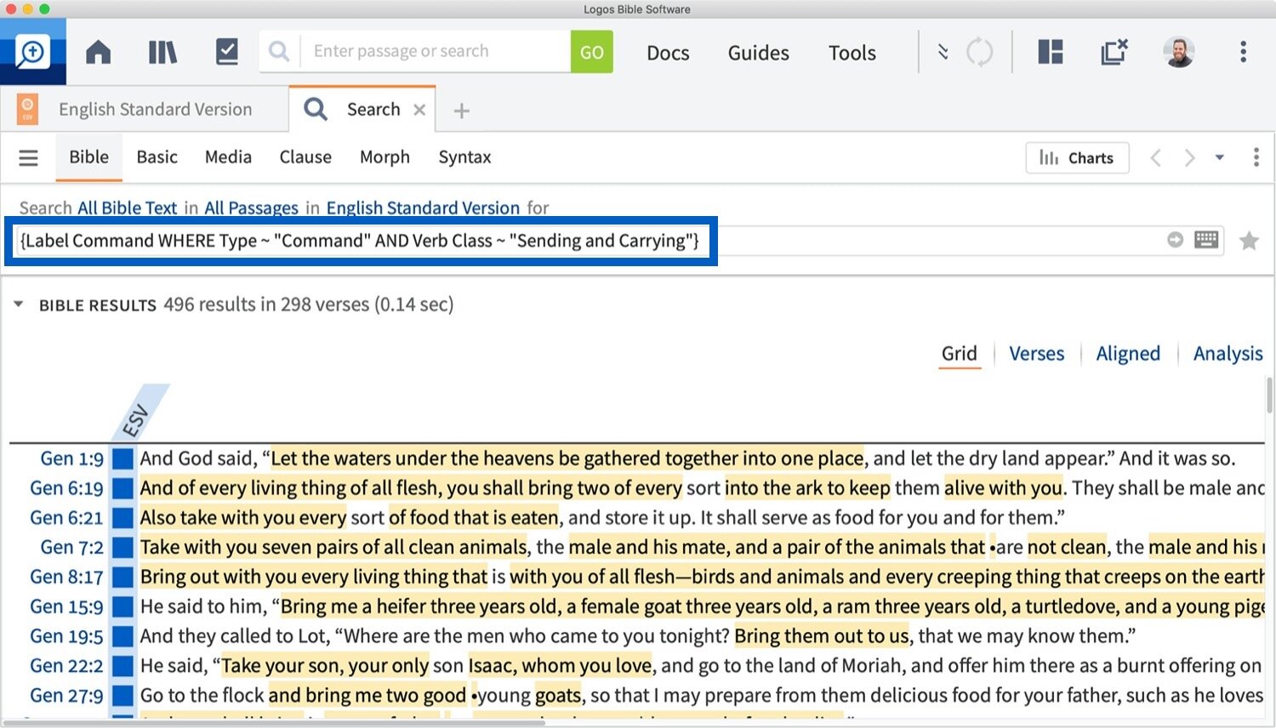1276x728 pixels.
Task: Click the vertical results scrollbar
Action: pos(1269,395)
